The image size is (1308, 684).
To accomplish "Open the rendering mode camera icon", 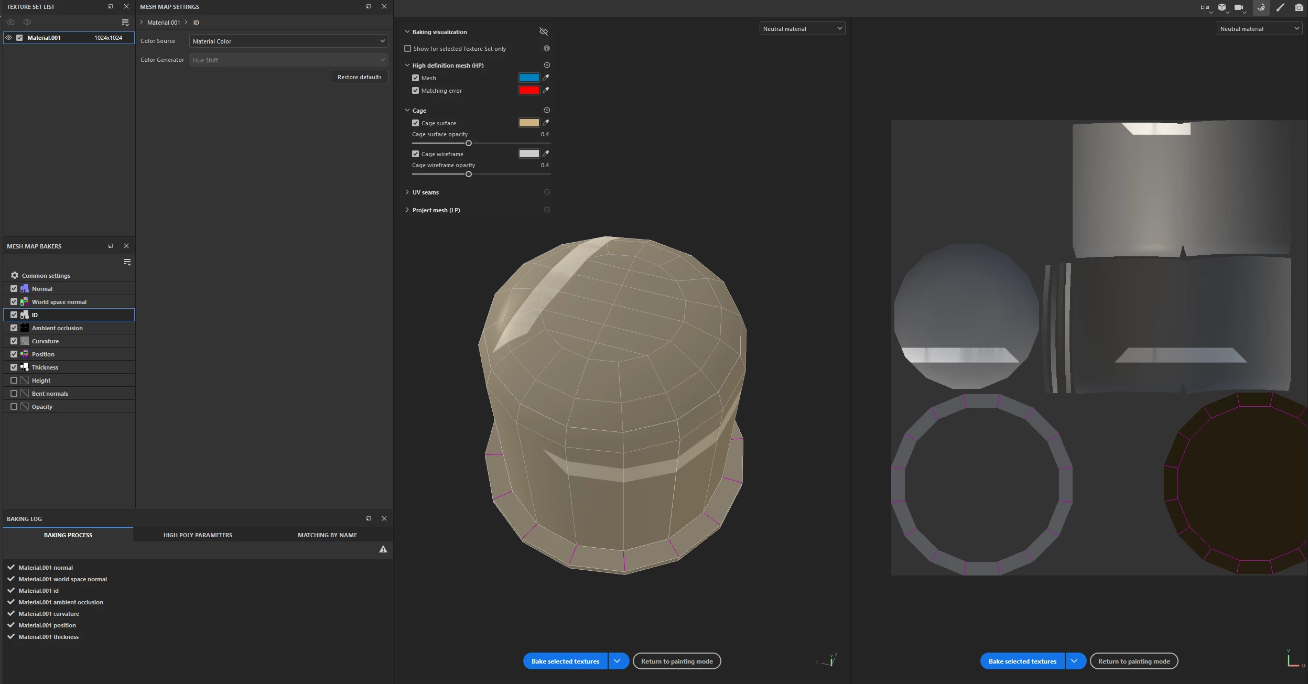I will (x=1299, y=7).
